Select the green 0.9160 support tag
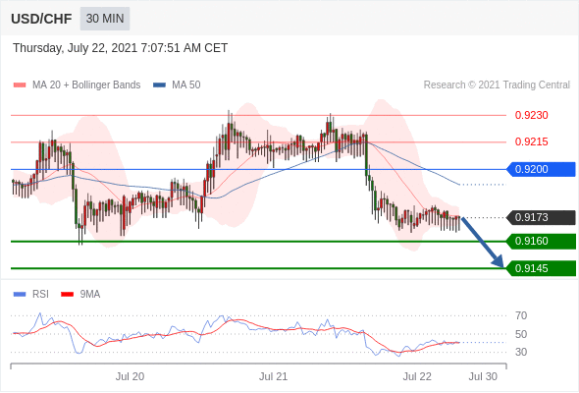 [541, 242]
